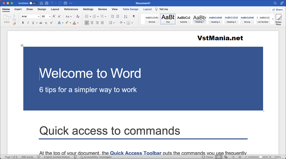This screenshot has height=159, width=286.
Task: Toggle bold formatting
Action: click(x=23, y=23)
